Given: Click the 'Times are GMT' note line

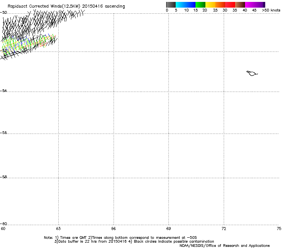Looking at the screenshot, I should 120,238.
